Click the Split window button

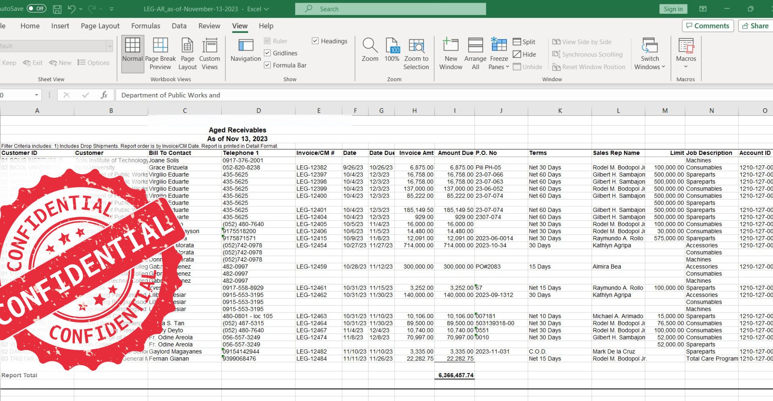pyautogui.click(x=524, y=42)
